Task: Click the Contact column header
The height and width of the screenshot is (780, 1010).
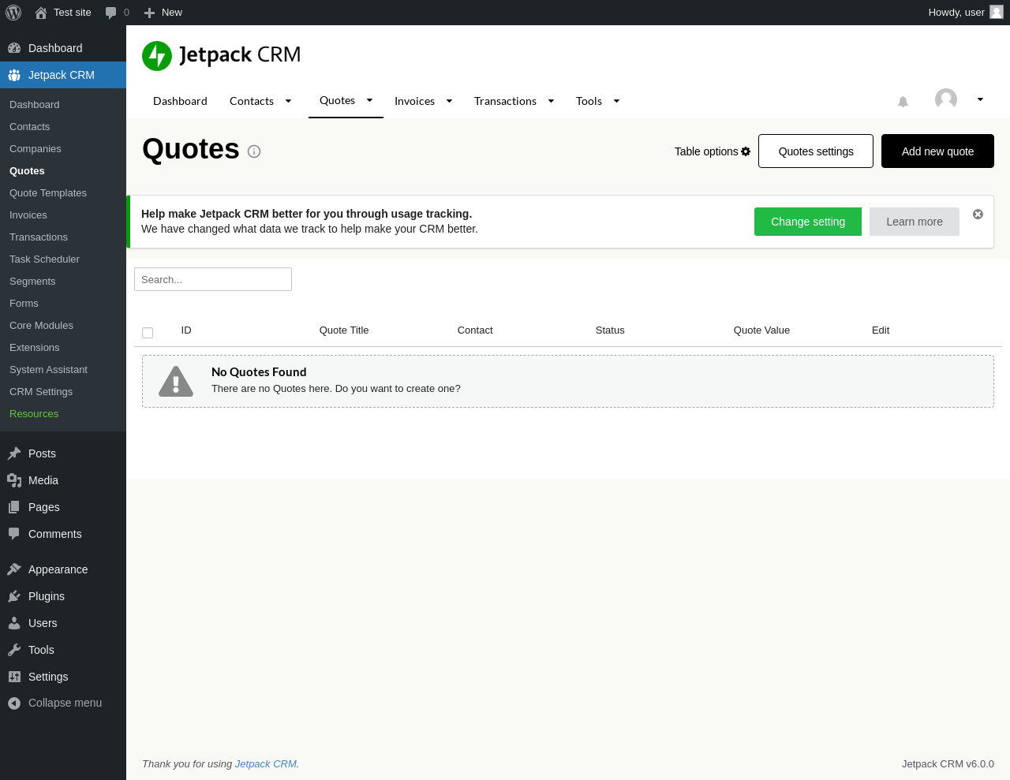Action: click(x=475, y=330)
